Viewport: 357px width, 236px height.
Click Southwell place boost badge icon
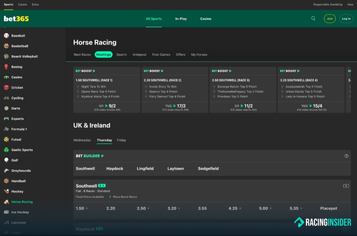click(102, 186)
